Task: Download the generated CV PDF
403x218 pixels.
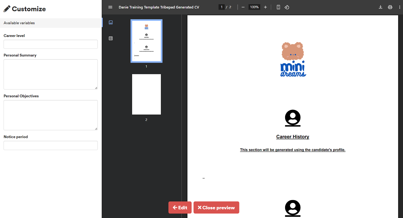Action: click(x=381, y=7)
